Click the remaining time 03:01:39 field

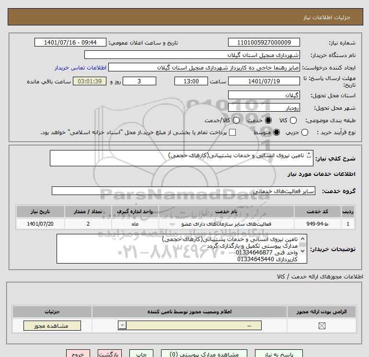(90, 81)
